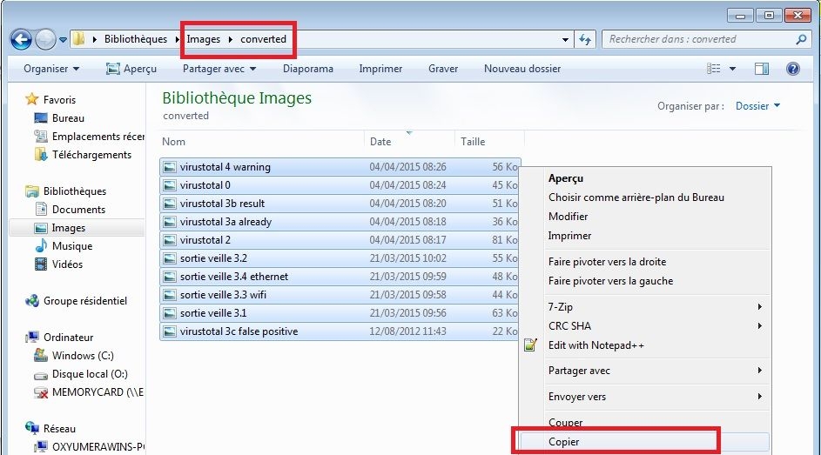Viewport: 821px width, 455px height.
Task: Click the search magnifier icon
Action: point(801,39)
